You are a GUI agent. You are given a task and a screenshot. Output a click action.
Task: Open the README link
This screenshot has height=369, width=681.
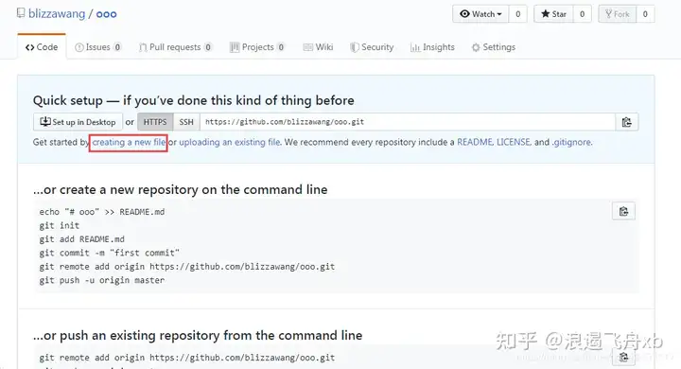[x=474, y=142]
